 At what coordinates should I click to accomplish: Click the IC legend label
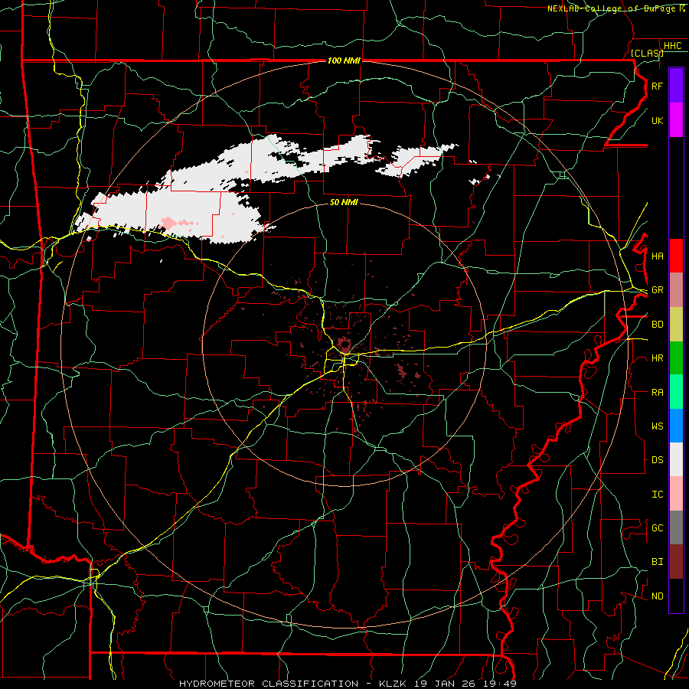click(657, 495)
